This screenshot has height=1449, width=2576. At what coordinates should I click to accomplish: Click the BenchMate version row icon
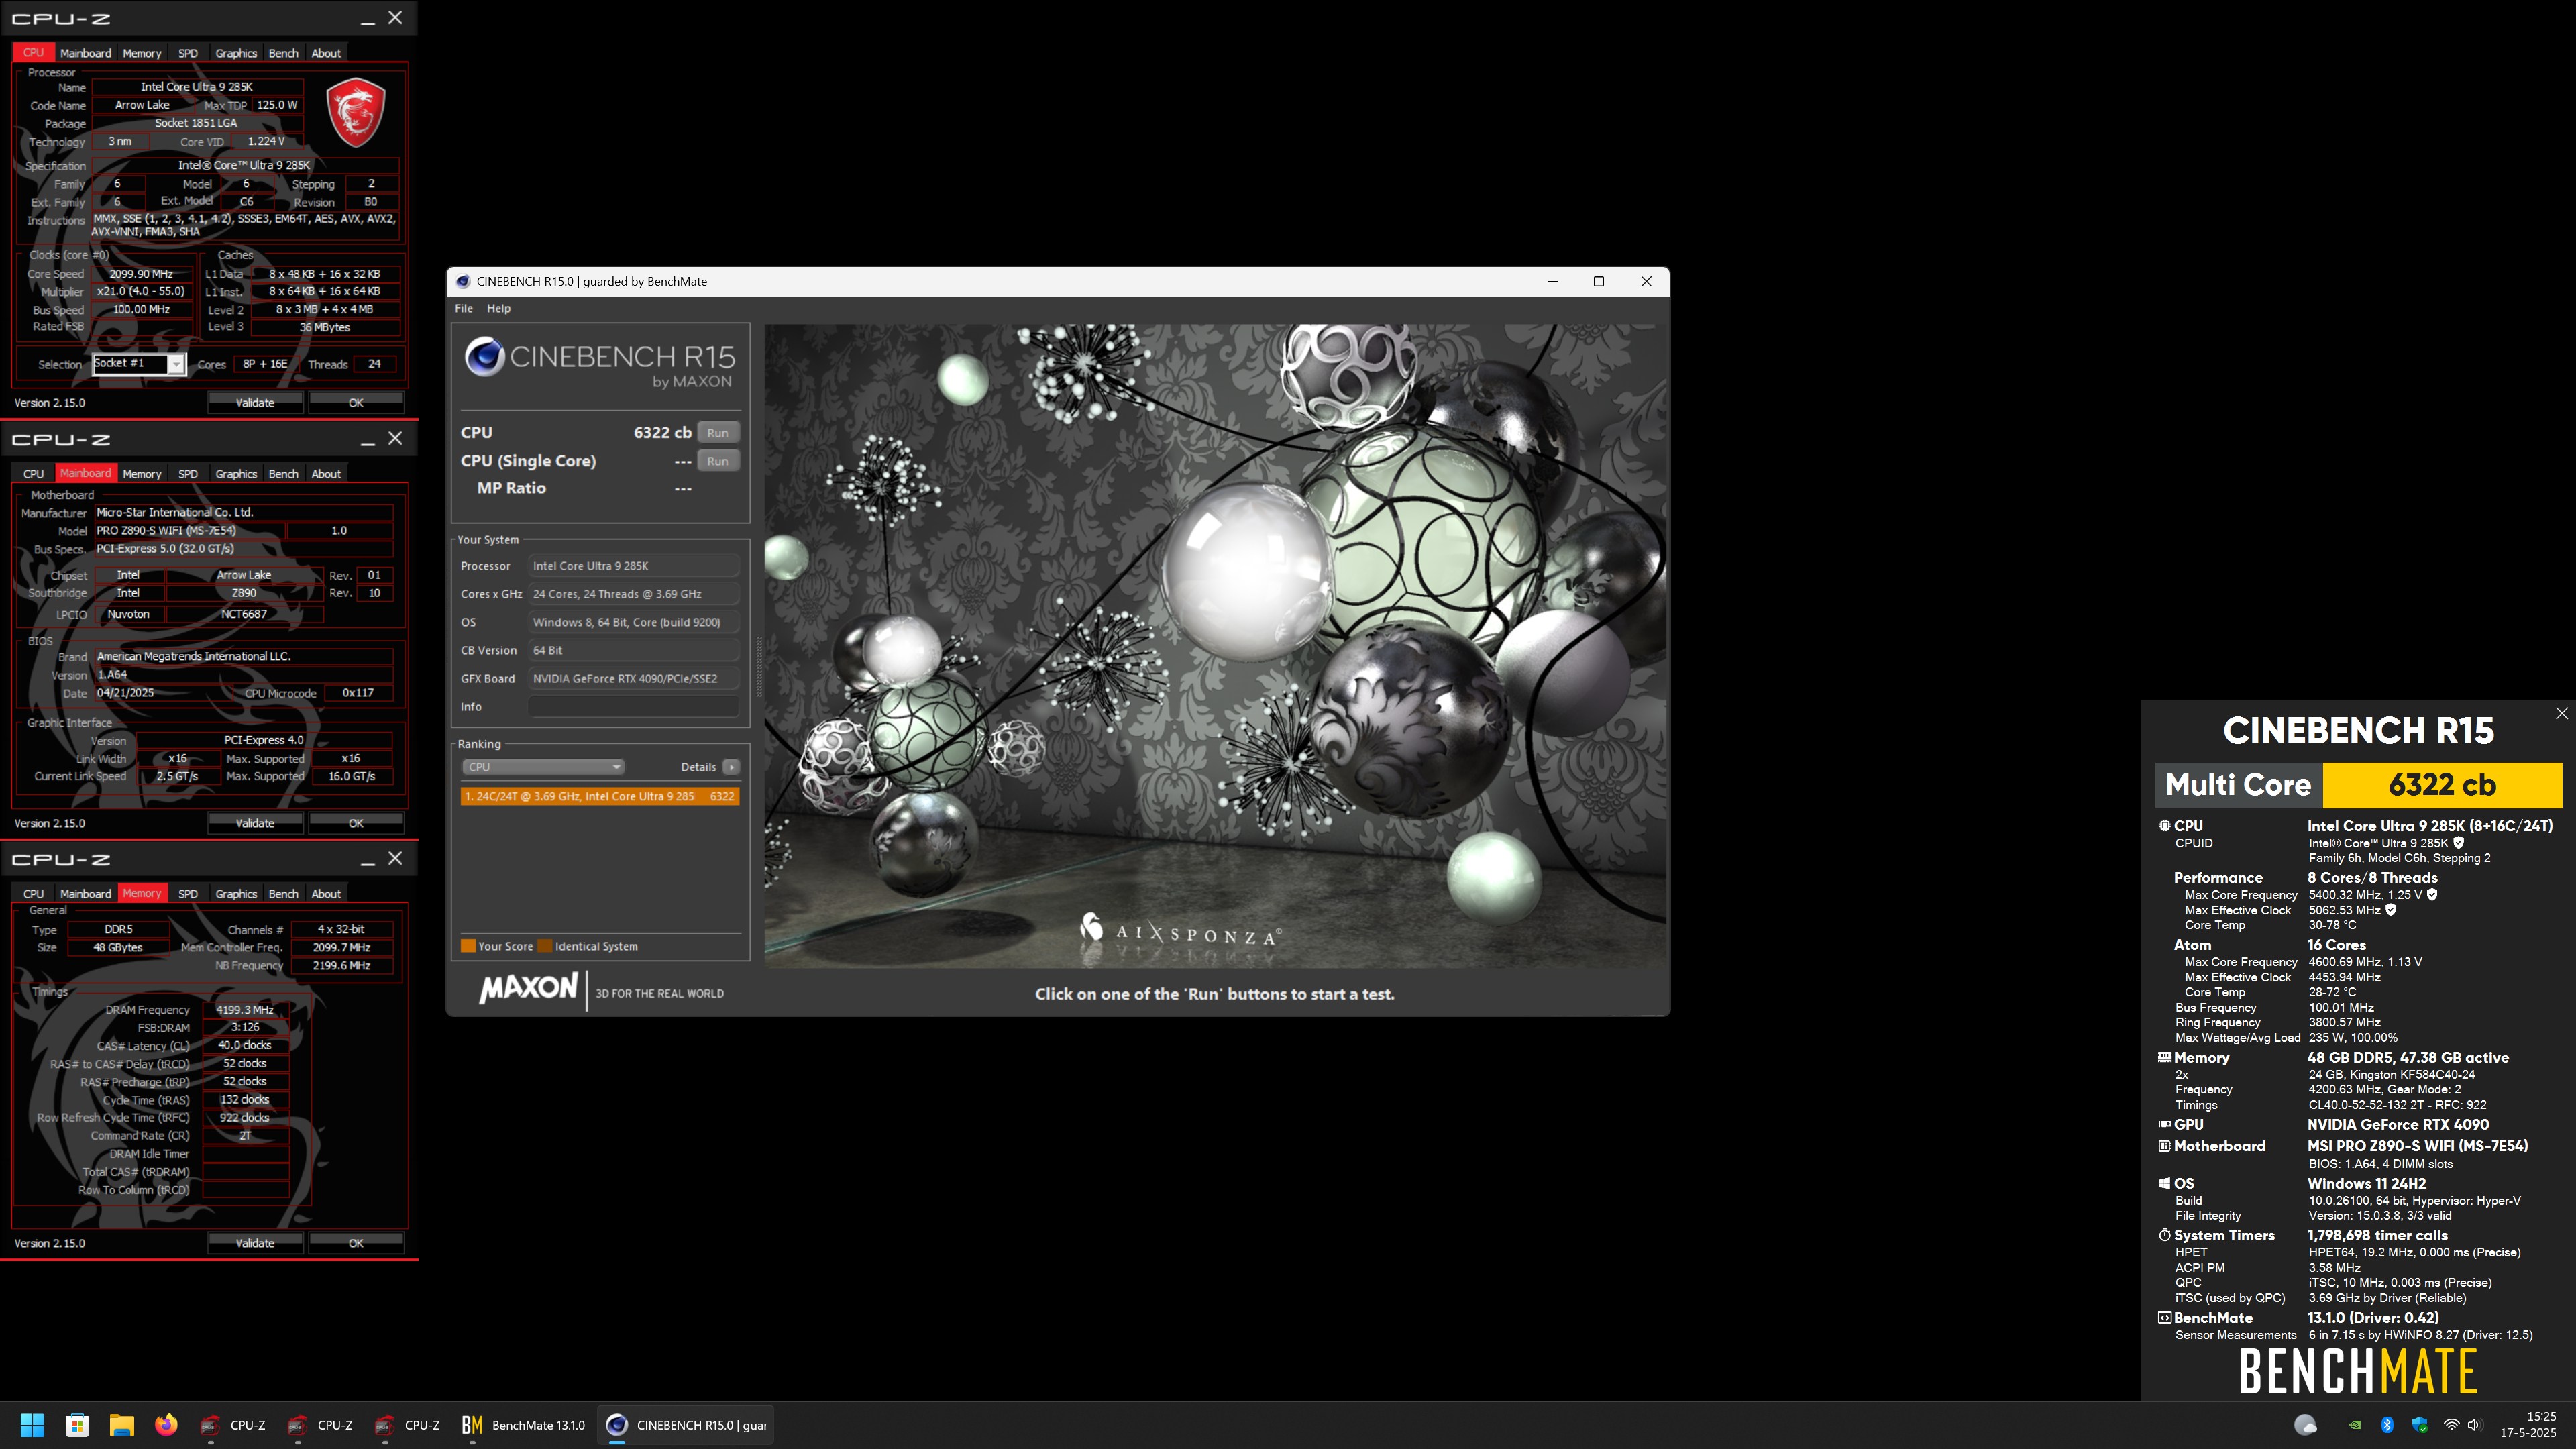pos(2164,1317)
